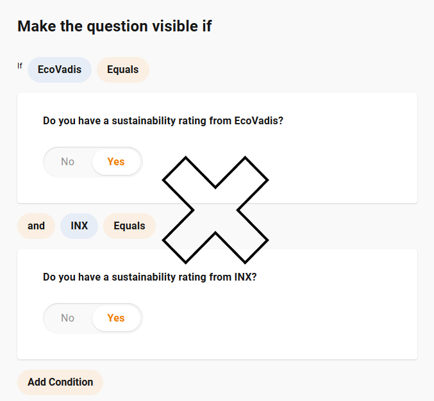Select Yes for the INX rating
This screenshot has width=434, height=401.
(116, 318)
